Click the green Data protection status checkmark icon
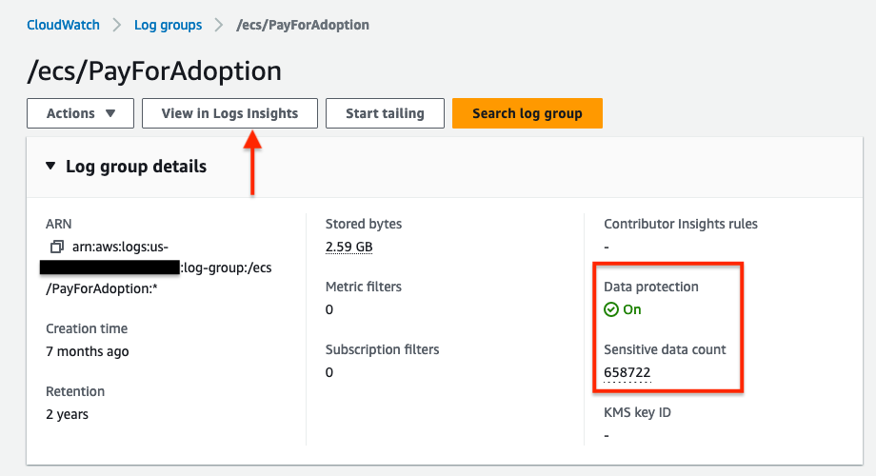 (611, 309)
